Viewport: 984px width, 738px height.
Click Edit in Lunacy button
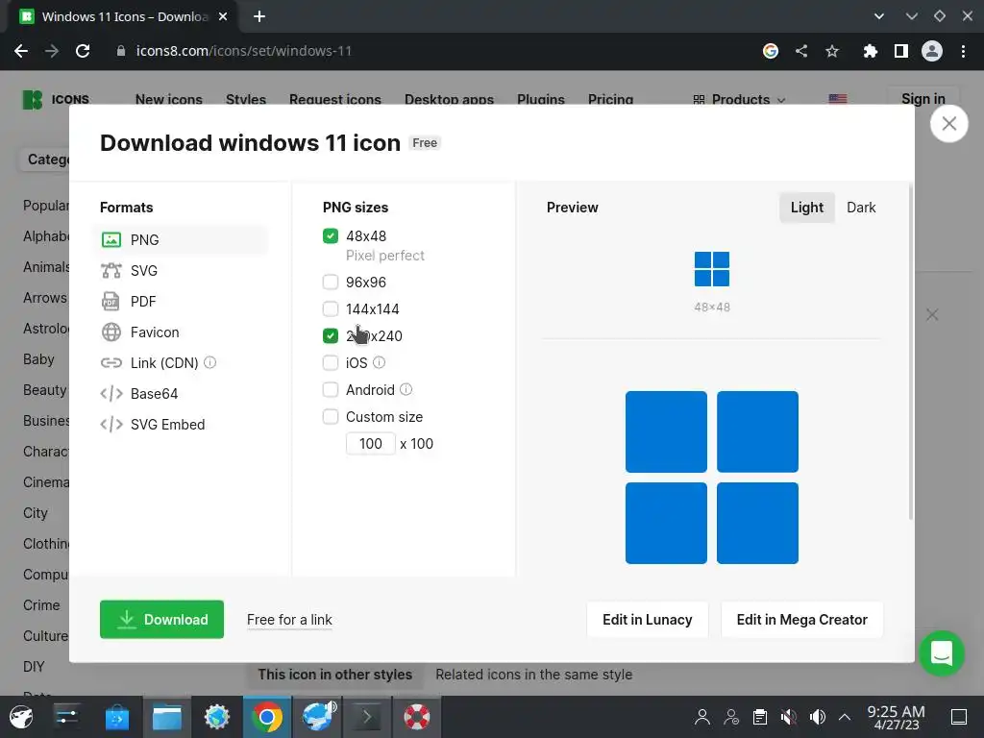point(647,620)
